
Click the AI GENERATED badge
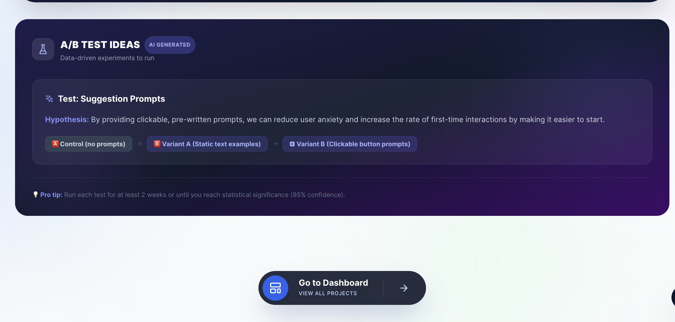click(170, 45)
